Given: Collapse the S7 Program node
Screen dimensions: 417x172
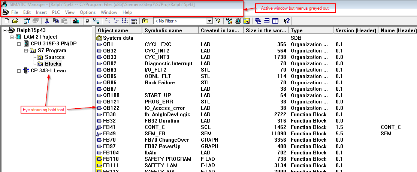Looking at the screenshot, I should point(25,50).
